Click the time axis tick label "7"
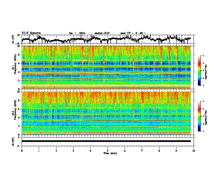The height and width of the screenshot is (169, 218). pos(142,151)
